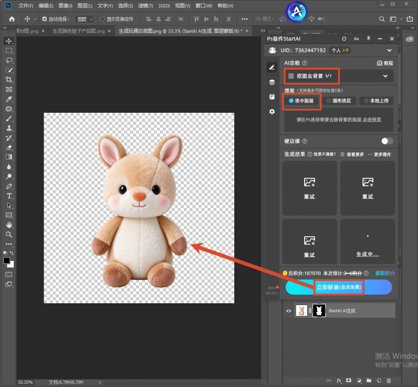Select the Crop tool
418x387 pixels.
[9, 80]
